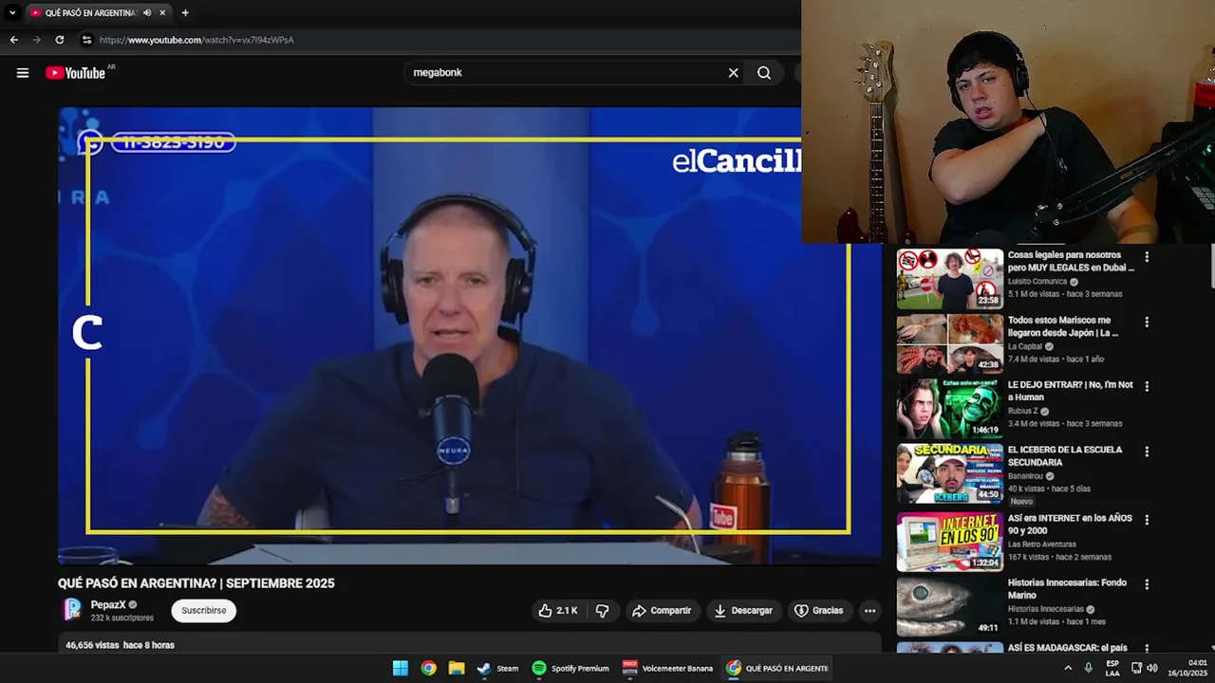Open PepazX channel avatar
Screen dimensions: 1215x683
click(72, 610)
